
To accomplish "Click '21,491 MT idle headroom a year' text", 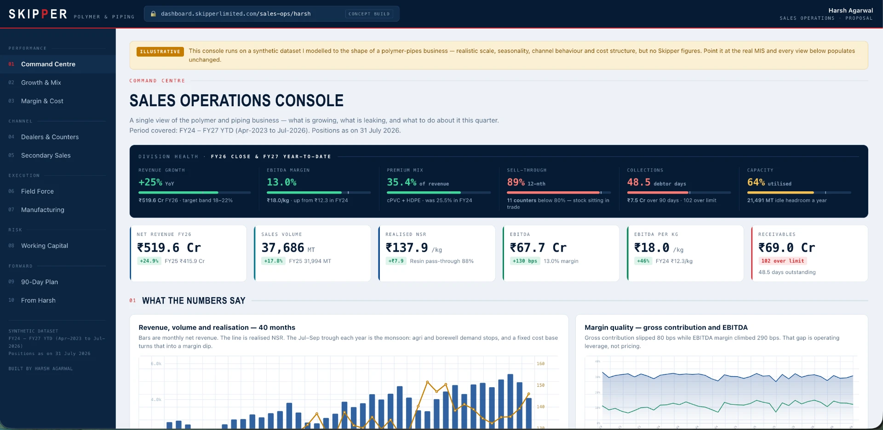I will pyautogui.click(x=787, y=201).
